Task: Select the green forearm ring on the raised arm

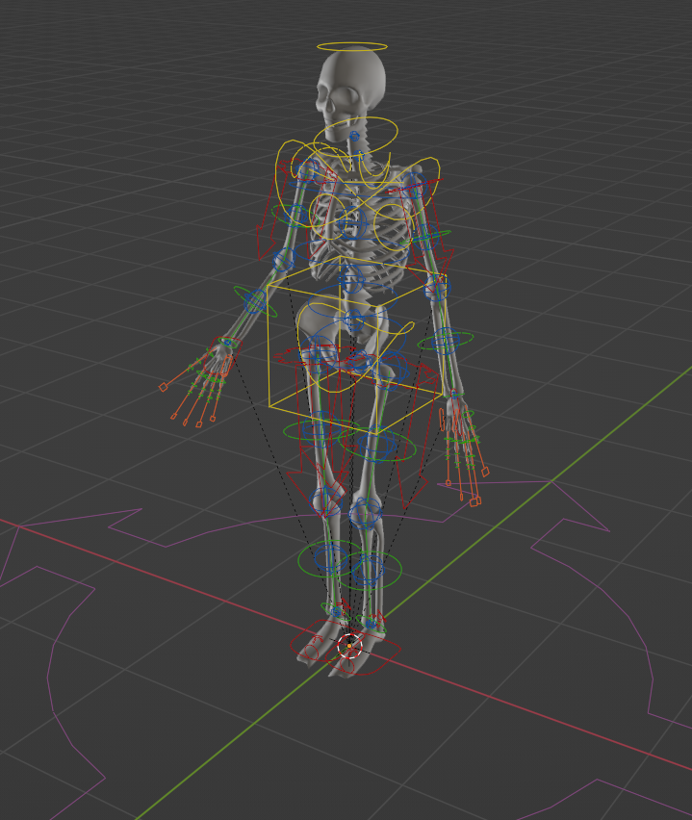Action: tap(255, 300)
